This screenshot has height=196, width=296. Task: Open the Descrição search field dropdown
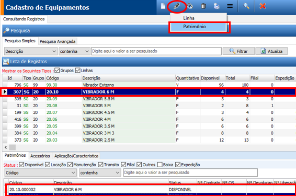(x=30, y=51)
